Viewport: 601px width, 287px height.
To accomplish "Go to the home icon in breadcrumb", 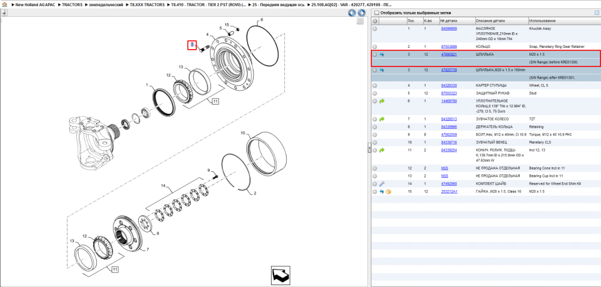I will click(4, 5).
